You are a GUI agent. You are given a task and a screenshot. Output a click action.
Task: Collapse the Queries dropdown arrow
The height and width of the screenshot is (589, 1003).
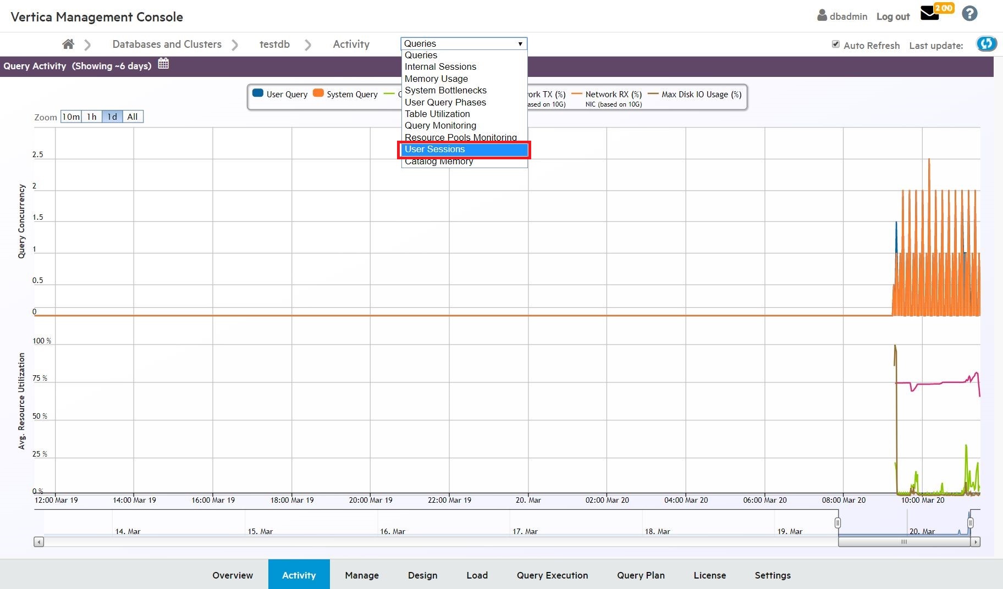[x=520, y=43]
